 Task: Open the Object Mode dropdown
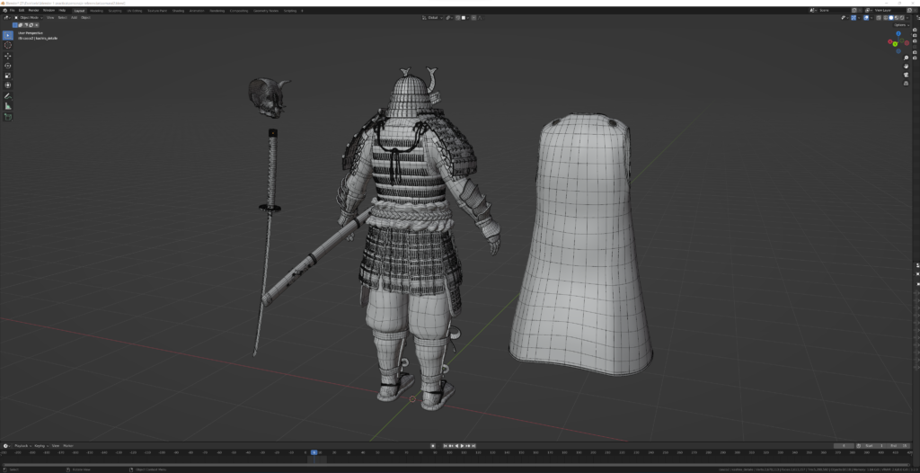tap(29, 18)
